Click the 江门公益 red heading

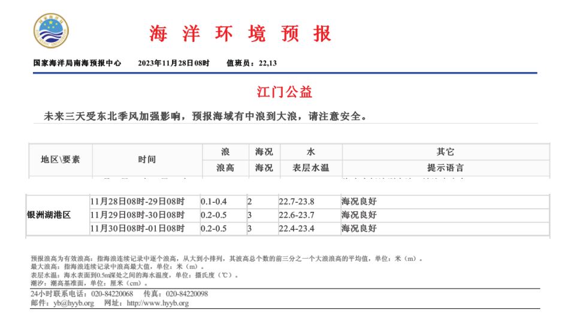coord(285,92)
